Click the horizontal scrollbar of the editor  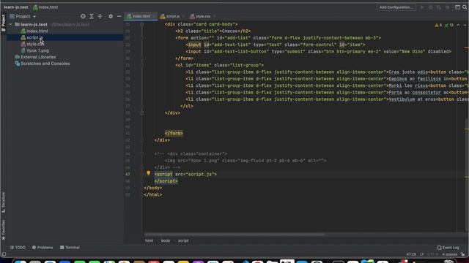click(234, 235)
